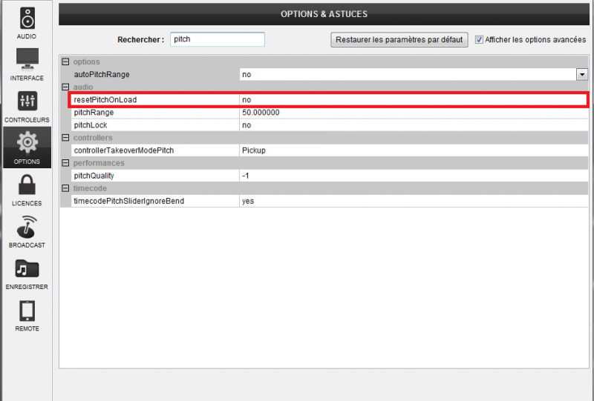Open the Broadcast antenna icon
594x401 pixels.
[27, 227]
